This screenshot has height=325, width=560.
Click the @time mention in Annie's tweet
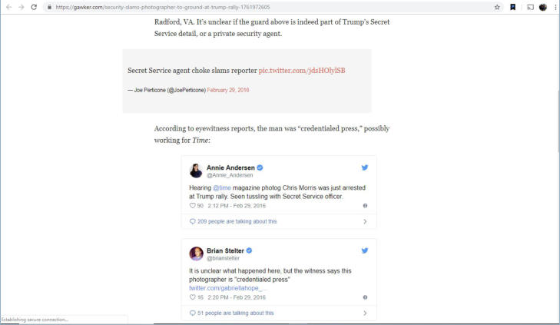click(221, 187)
